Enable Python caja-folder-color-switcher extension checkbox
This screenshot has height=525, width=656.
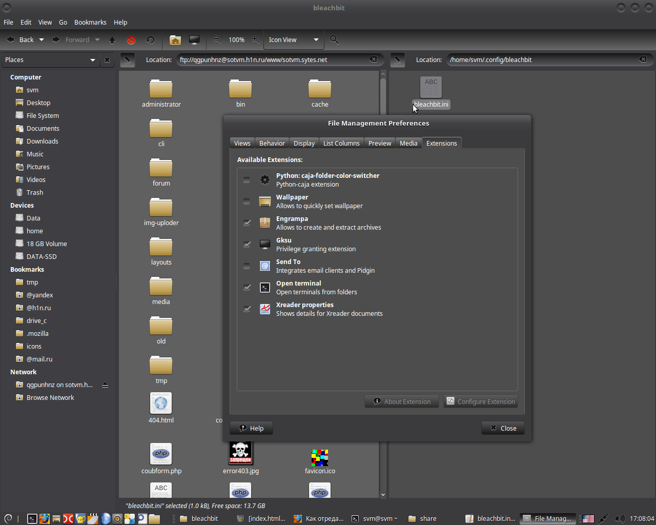[x=247, y=180]
